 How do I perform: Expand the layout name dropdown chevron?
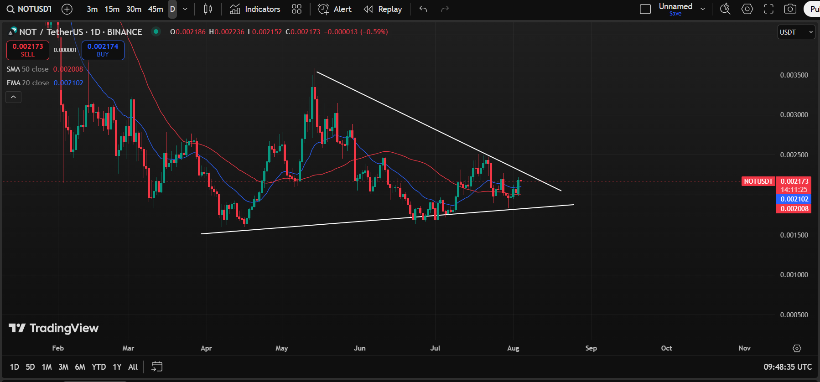[x=703, y=9]
